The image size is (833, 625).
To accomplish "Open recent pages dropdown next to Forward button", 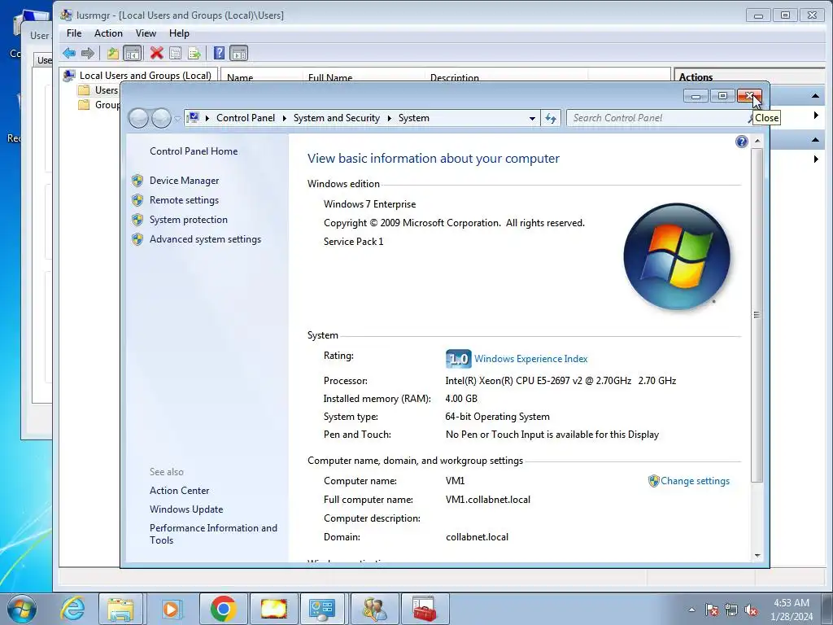I will pos(177,119).
